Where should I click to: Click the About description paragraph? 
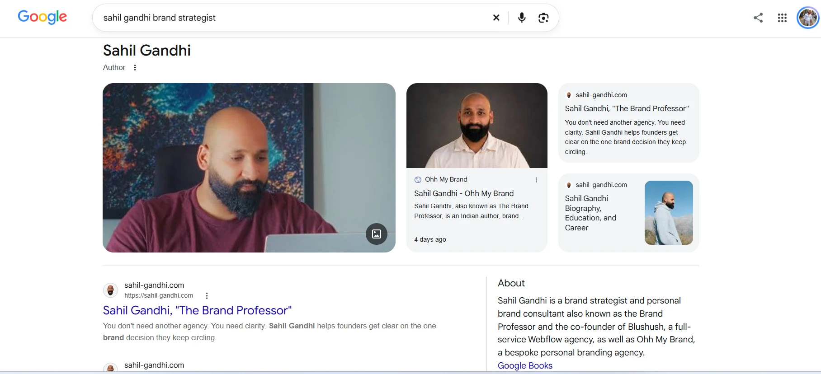pyautogui.click(x=596, y=327)
